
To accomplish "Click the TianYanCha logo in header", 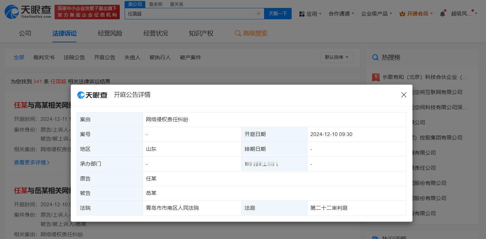I will coord(28,12).
